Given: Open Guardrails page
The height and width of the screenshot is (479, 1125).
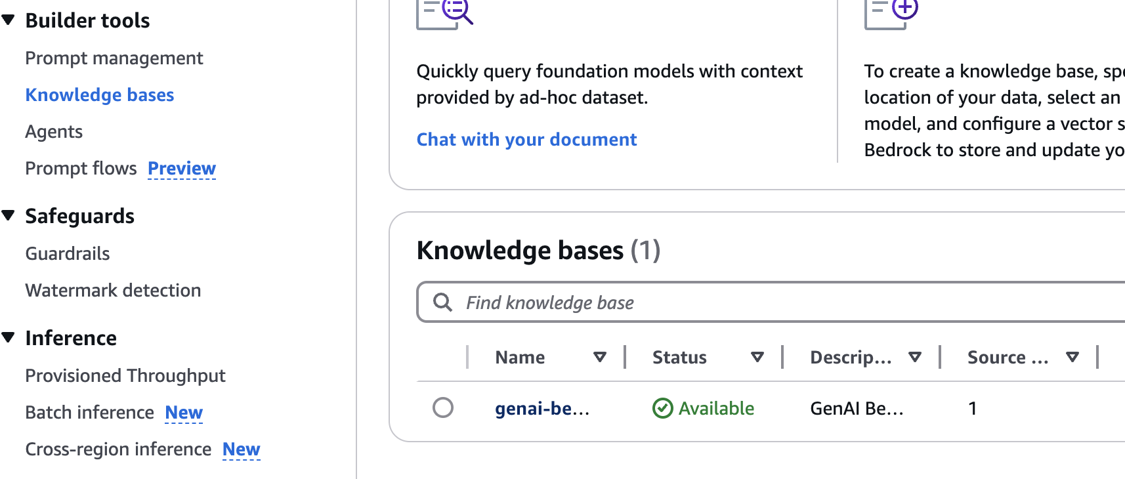Looking at the screenshot, I should [68, 253].
